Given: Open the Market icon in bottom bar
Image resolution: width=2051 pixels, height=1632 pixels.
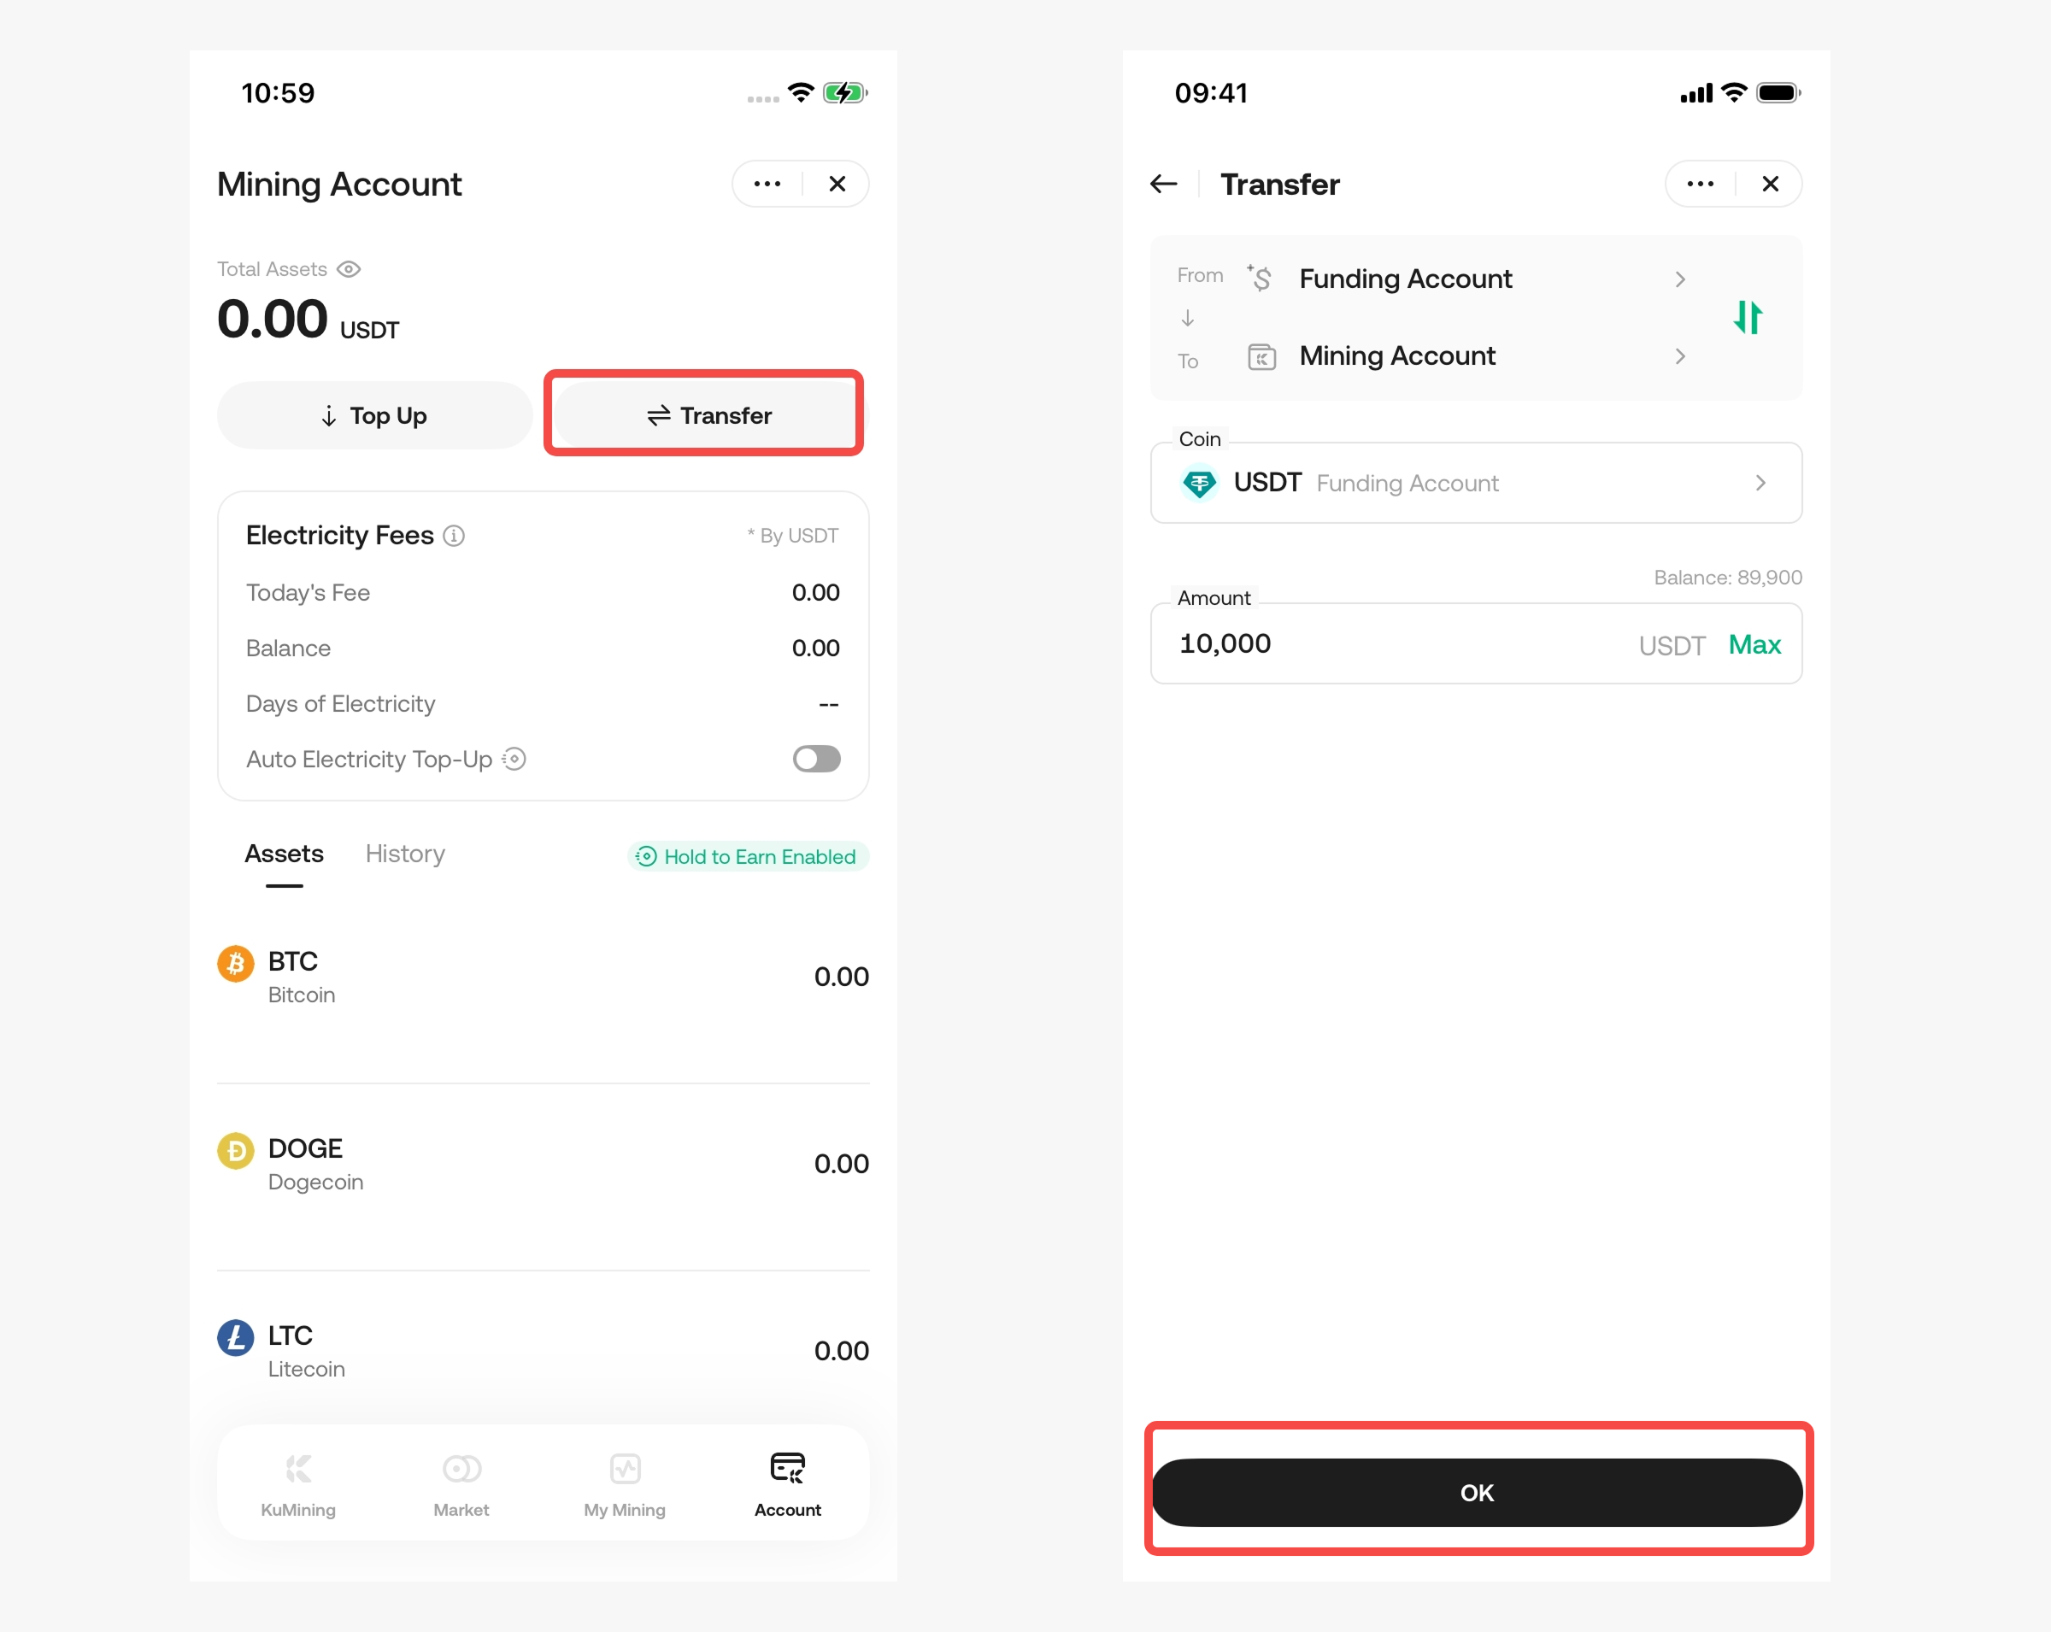Looking at the screenshot, I should [x=461, y=1469].
